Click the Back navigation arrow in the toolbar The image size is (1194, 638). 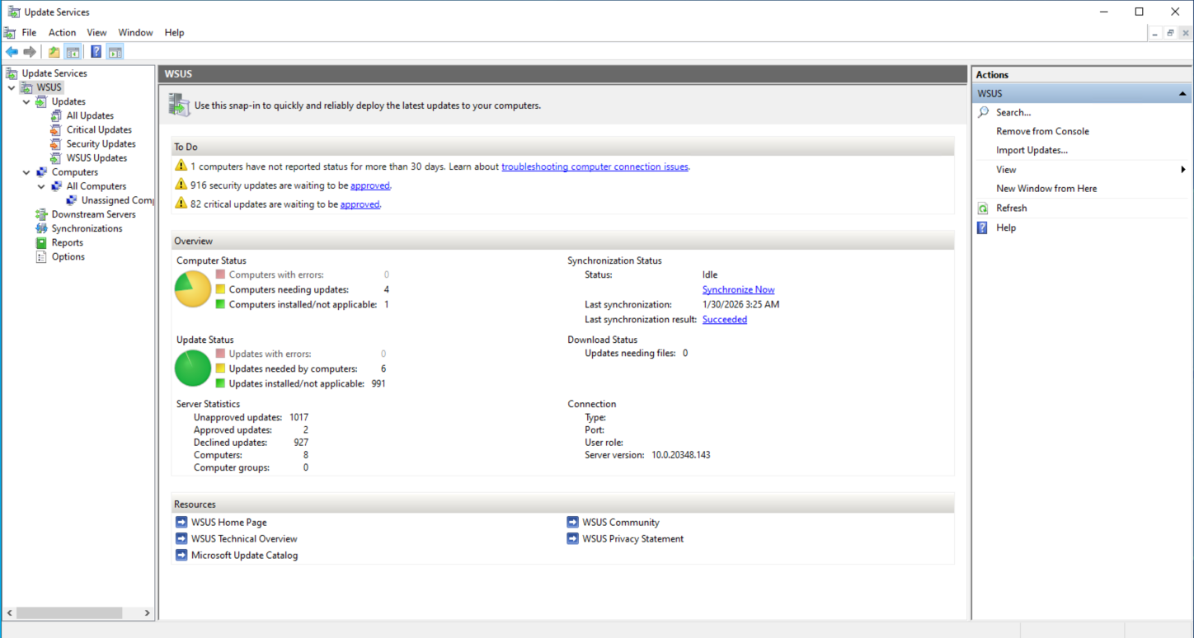(12, 51)
